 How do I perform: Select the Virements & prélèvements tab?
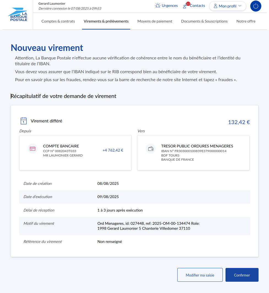106,21
